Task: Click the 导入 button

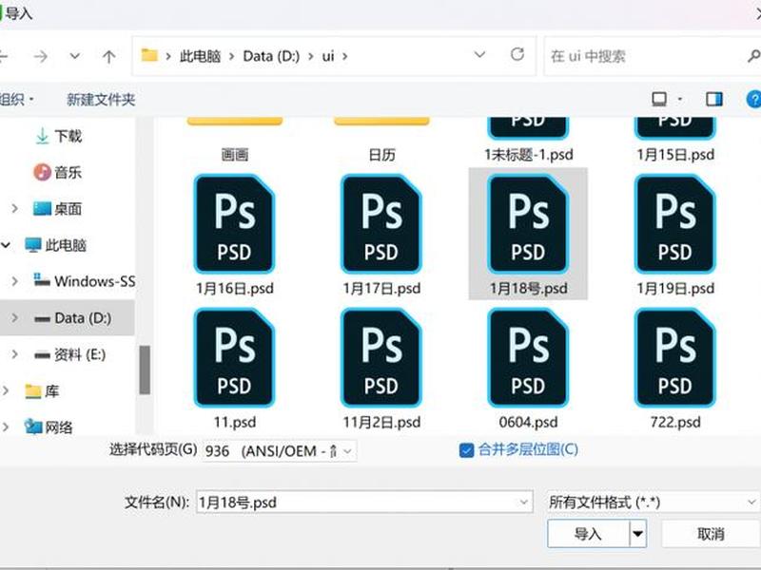Action: (588, 534)
